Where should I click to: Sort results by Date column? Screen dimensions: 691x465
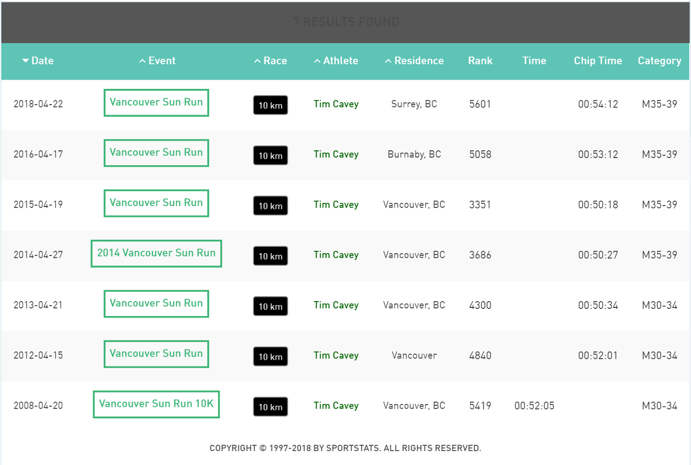click(38, 61)
